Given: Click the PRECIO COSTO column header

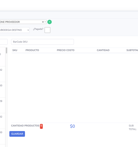Looking at the screenshot, I should (66, 50).
